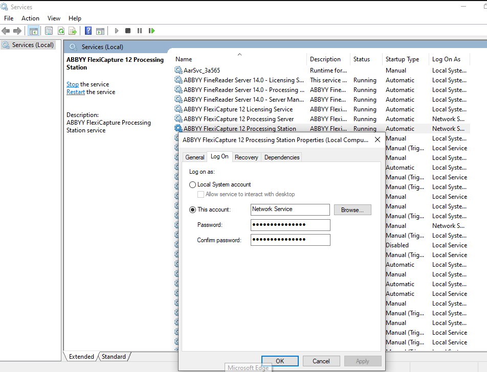Open the Help menu

pyautogui.click(x=75, y=18)
